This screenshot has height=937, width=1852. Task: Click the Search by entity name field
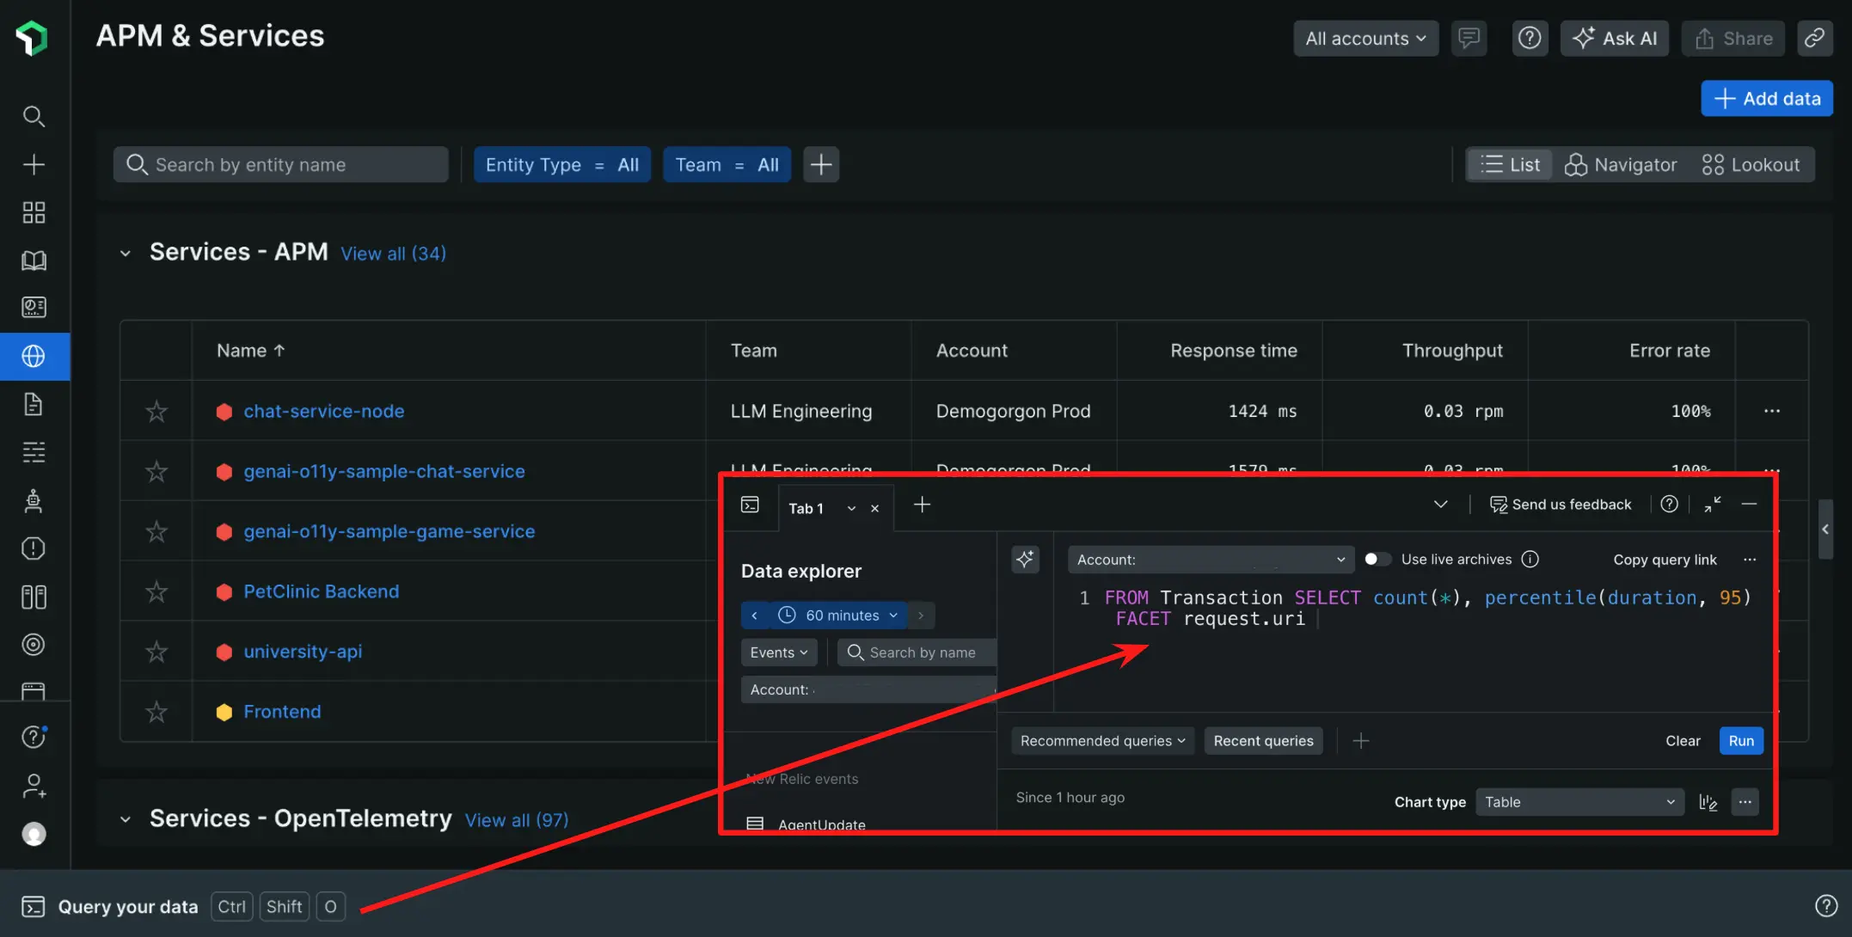tap(280, 164)
